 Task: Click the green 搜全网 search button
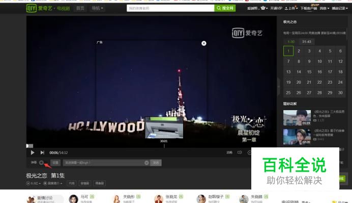pos(225,8)
